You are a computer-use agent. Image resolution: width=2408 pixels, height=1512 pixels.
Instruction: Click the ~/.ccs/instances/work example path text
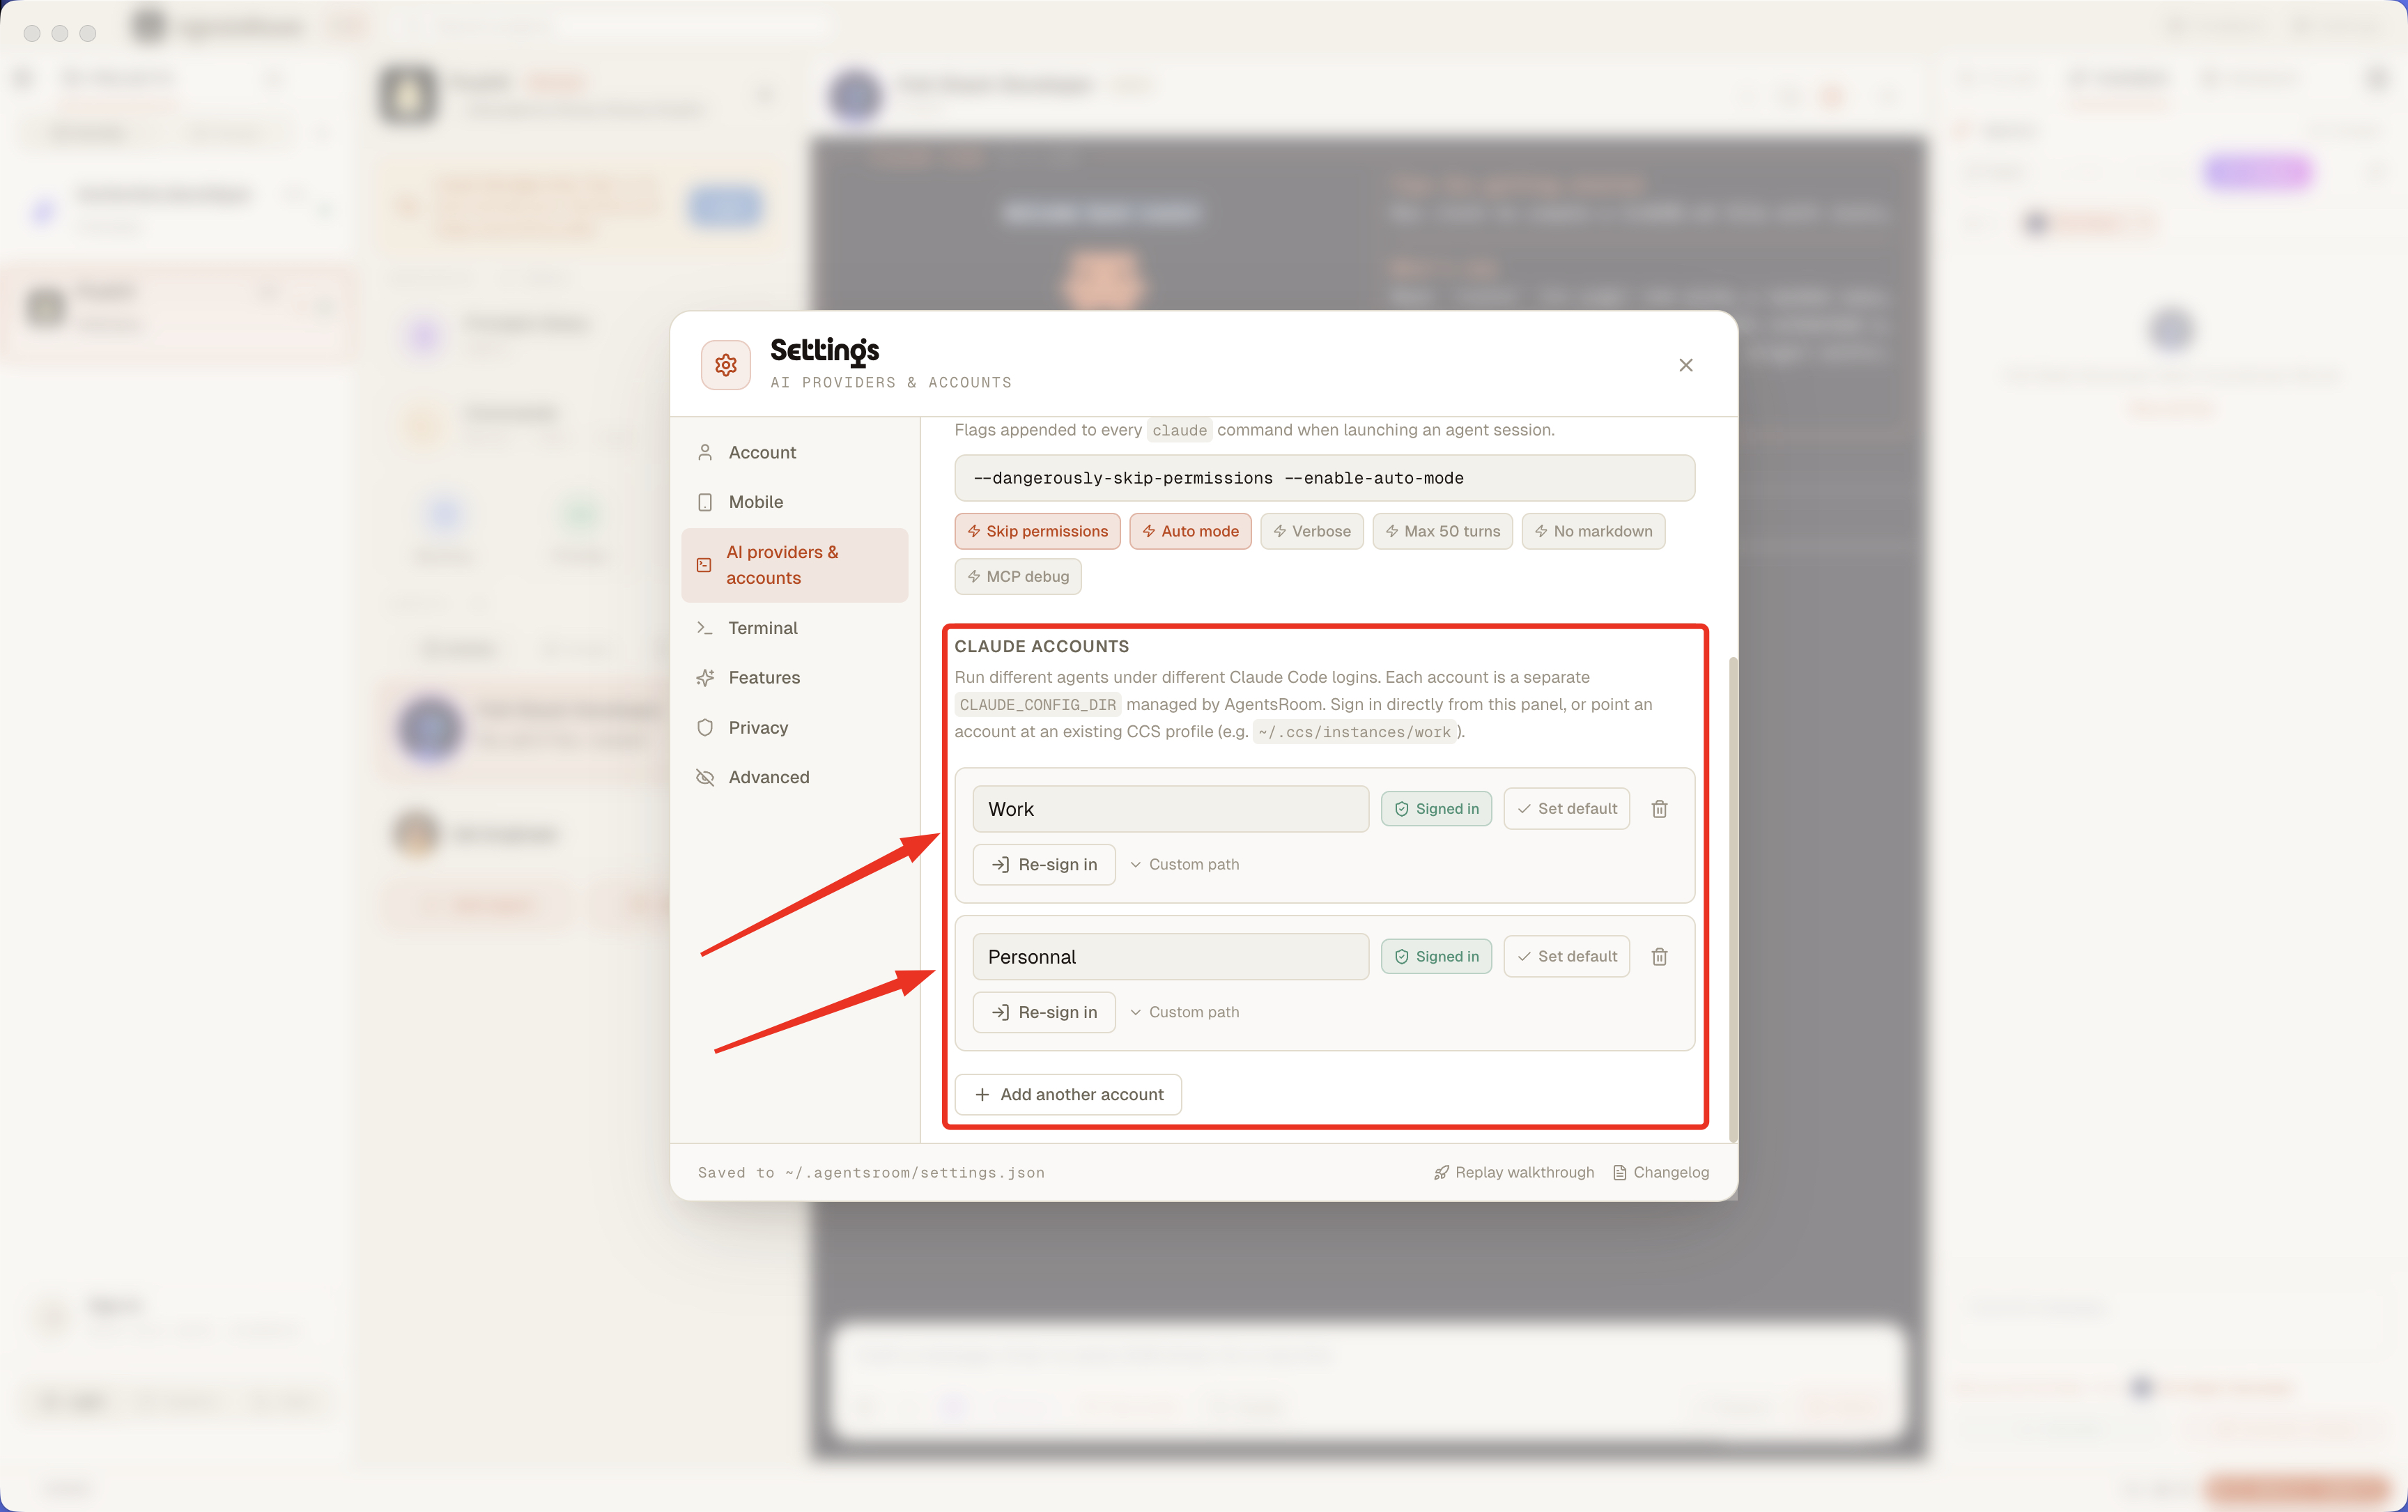pos(1354,732)
